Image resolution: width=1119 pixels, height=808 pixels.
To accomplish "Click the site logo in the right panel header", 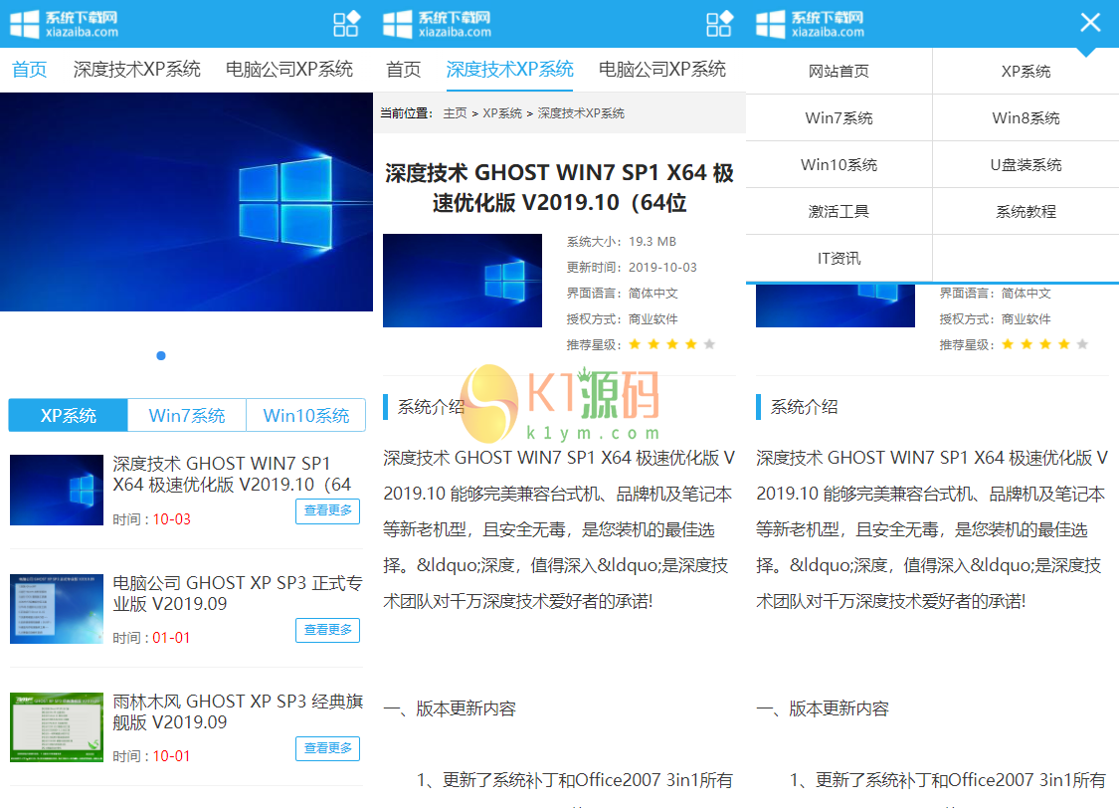I will 810,24.
